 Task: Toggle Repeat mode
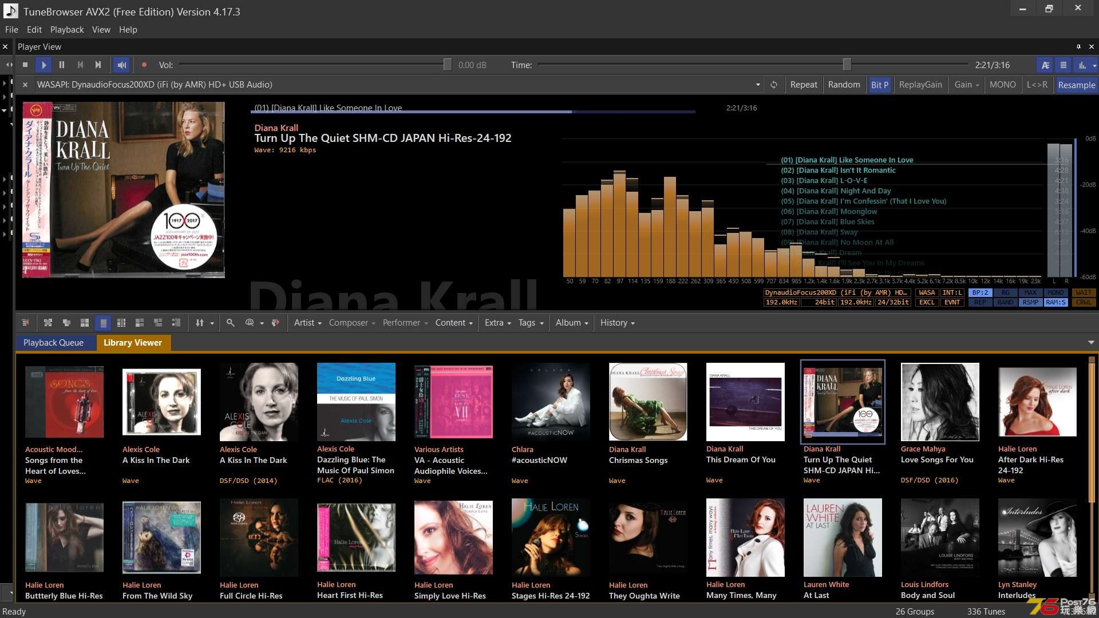pyautogui.click(x=804, y=85)
